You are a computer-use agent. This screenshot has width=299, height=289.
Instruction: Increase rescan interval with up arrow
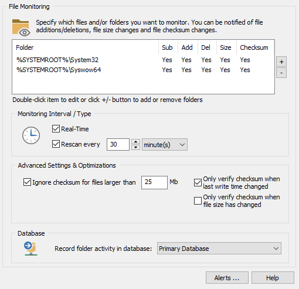[x=135, y=142]
